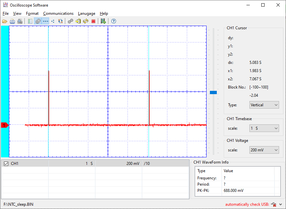286x209 pixels.
Task: Expand the status bar arrow beside USB
Action: click(x=280, y=204)
